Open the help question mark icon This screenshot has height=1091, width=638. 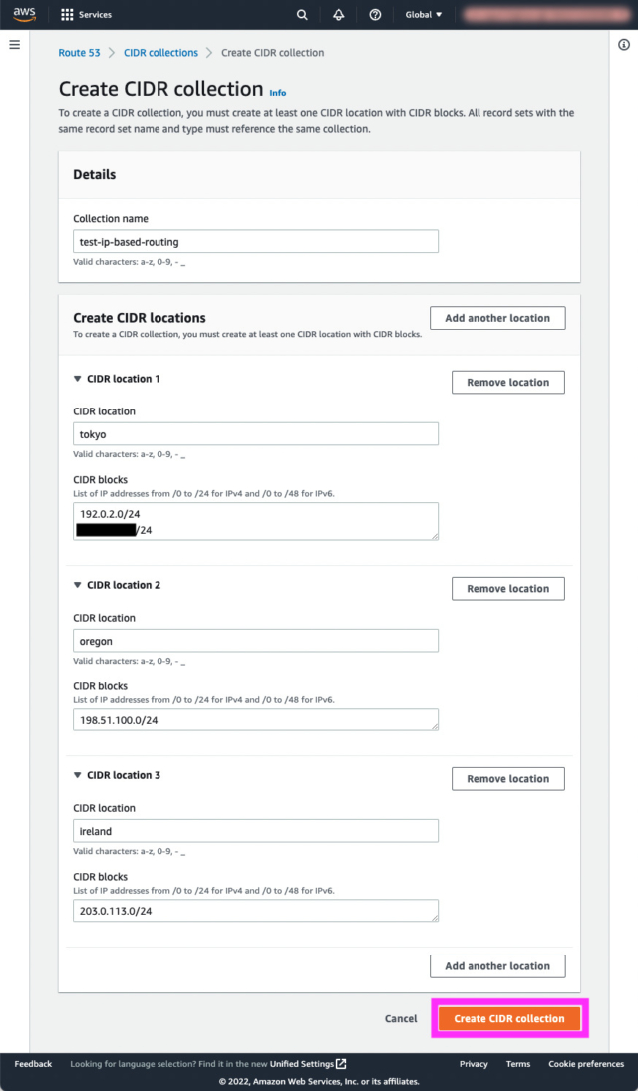point(375,15)
